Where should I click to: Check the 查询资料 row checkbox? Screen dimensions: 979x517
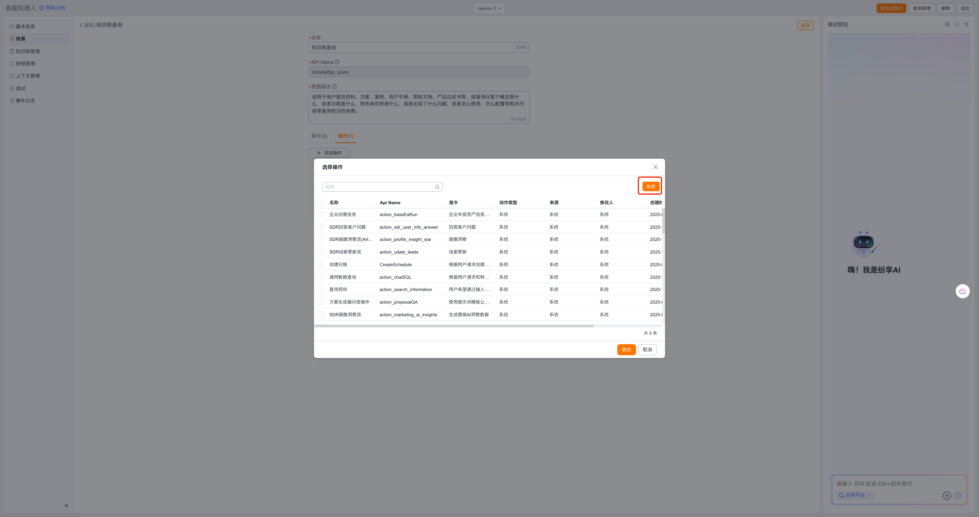pos(320,289)
